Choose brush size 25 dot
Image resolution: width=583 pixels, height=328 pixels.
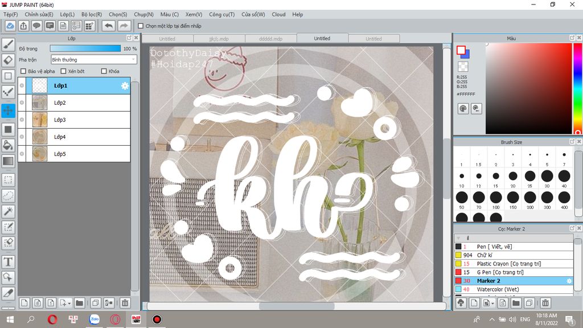click(x=529, y=177)
